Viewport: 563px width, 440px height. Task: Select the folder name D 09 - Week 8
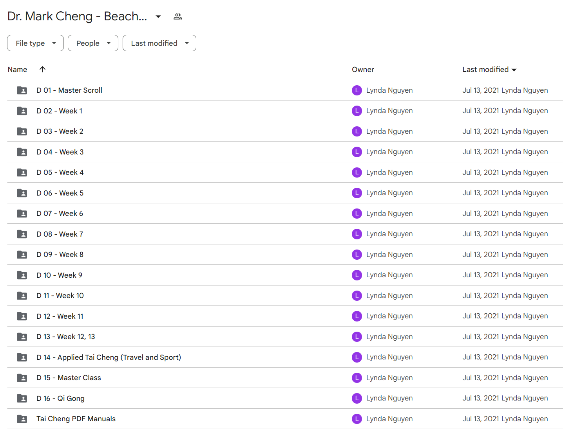60,255
